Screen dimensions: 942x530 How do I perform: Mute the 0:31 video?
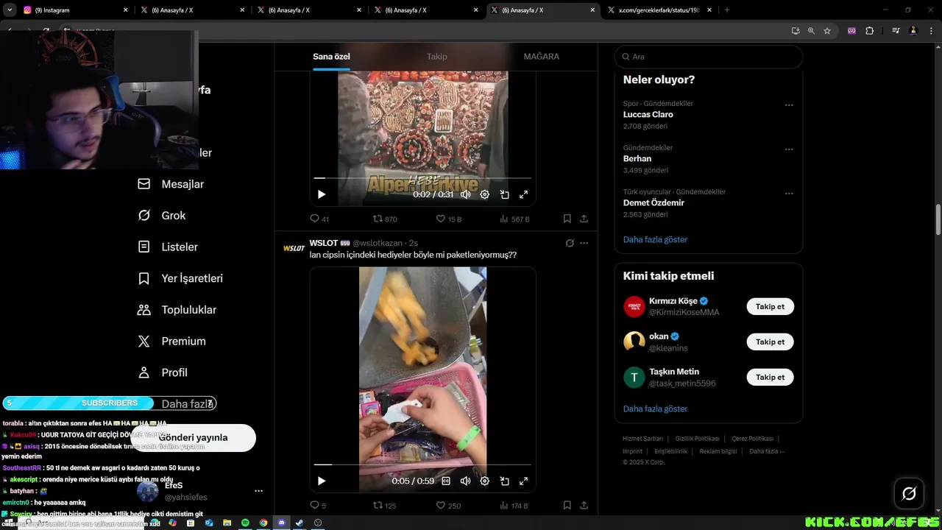coord(465,194)
